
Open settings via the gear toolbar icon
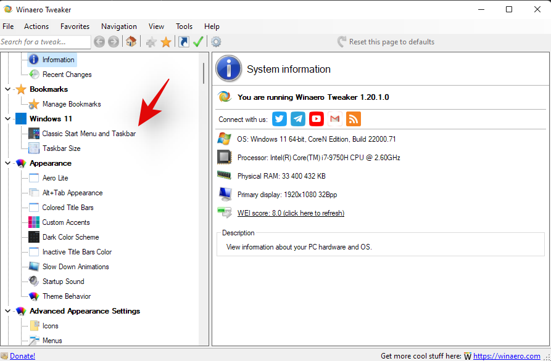pos(216,42)
